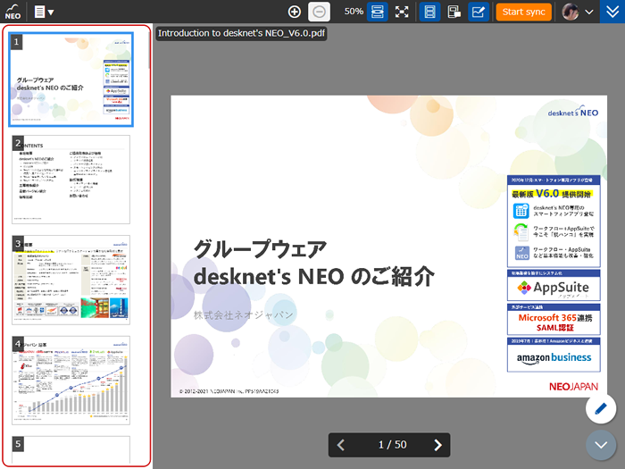This screenshot has width=625, height=469.
Task: Go to the previous page arrow
Action: [x=341, y=445]
